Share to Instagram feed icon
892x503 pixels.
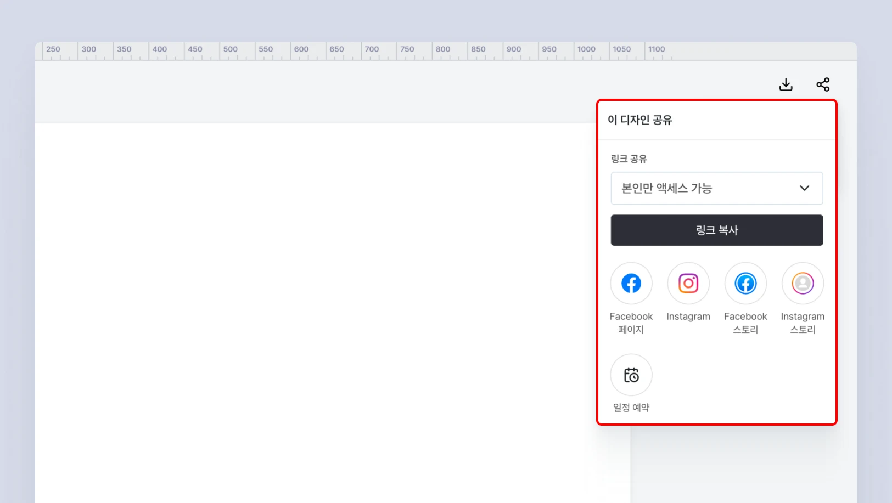[688, 284]
